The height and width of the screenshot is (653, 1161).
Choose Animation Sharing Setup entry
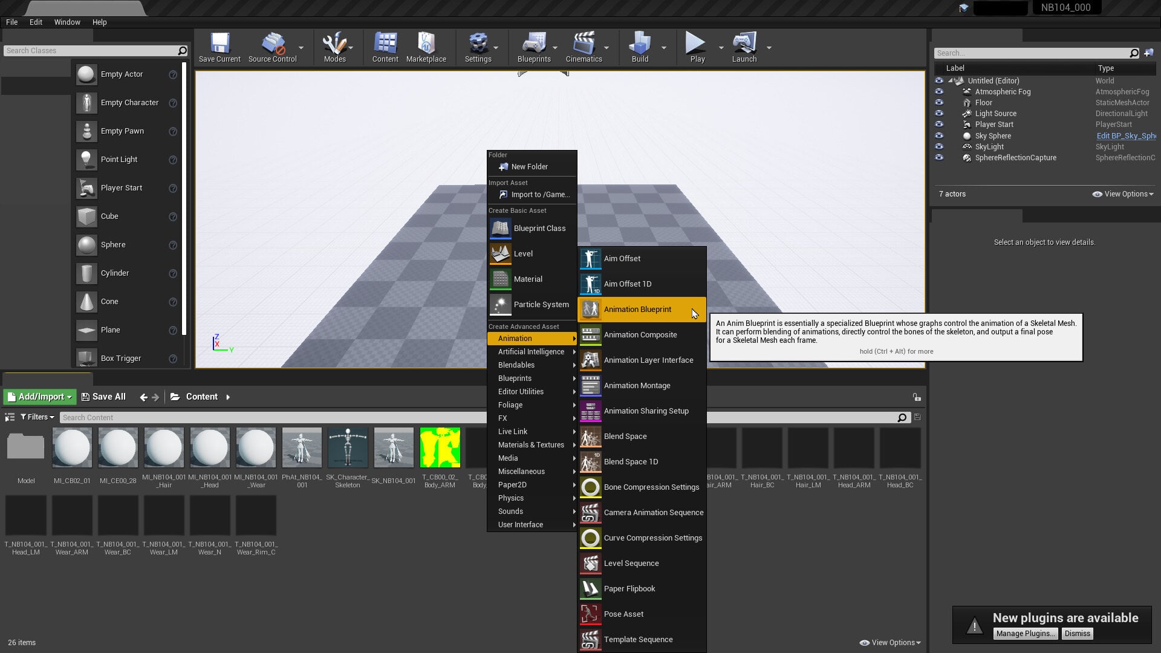click(x=642, y=411)
